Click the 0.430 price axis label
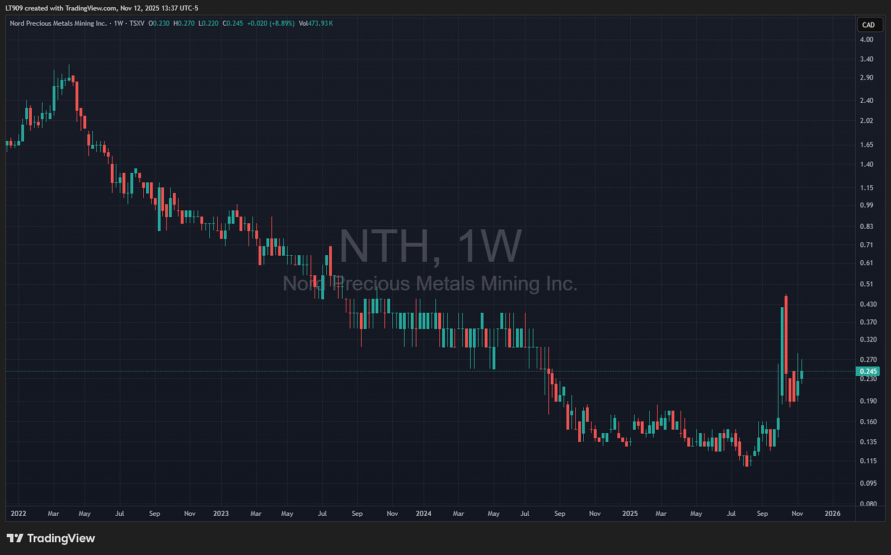This screenshot has width=891, height=555. [868, 304]
